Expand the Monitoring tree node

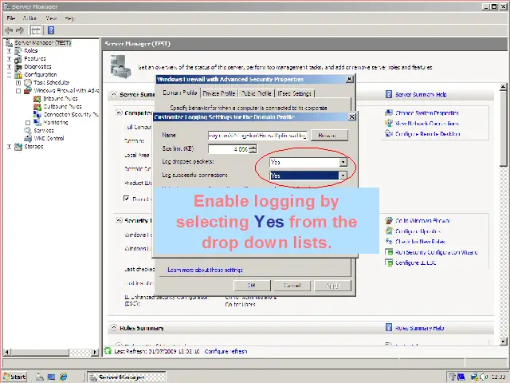pyautogui.click(x=28, y=123)
